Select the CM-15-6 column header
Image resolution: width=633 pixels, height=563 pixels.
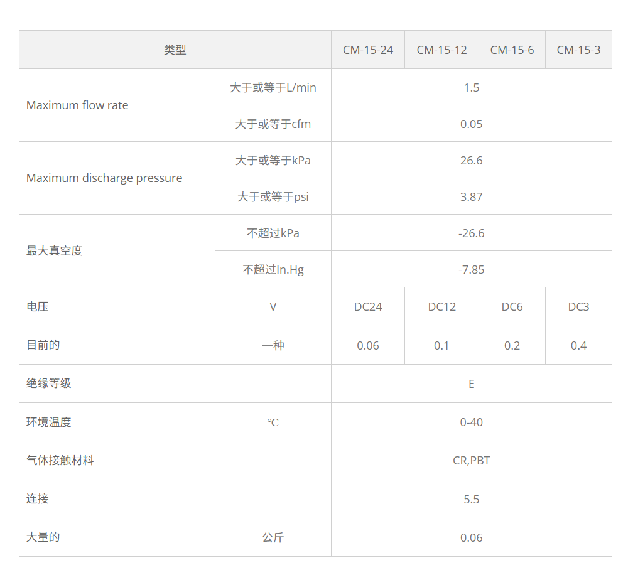pos(512,49)
